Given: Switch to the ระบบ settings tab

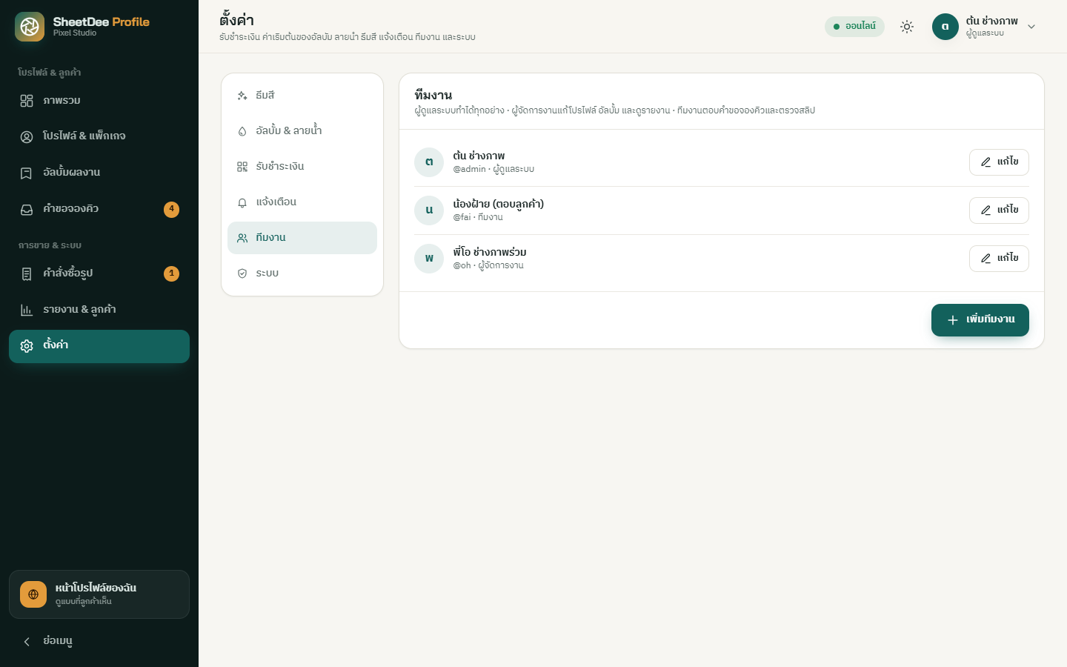Looking at the screenshot, I should (x=302, y=273).
